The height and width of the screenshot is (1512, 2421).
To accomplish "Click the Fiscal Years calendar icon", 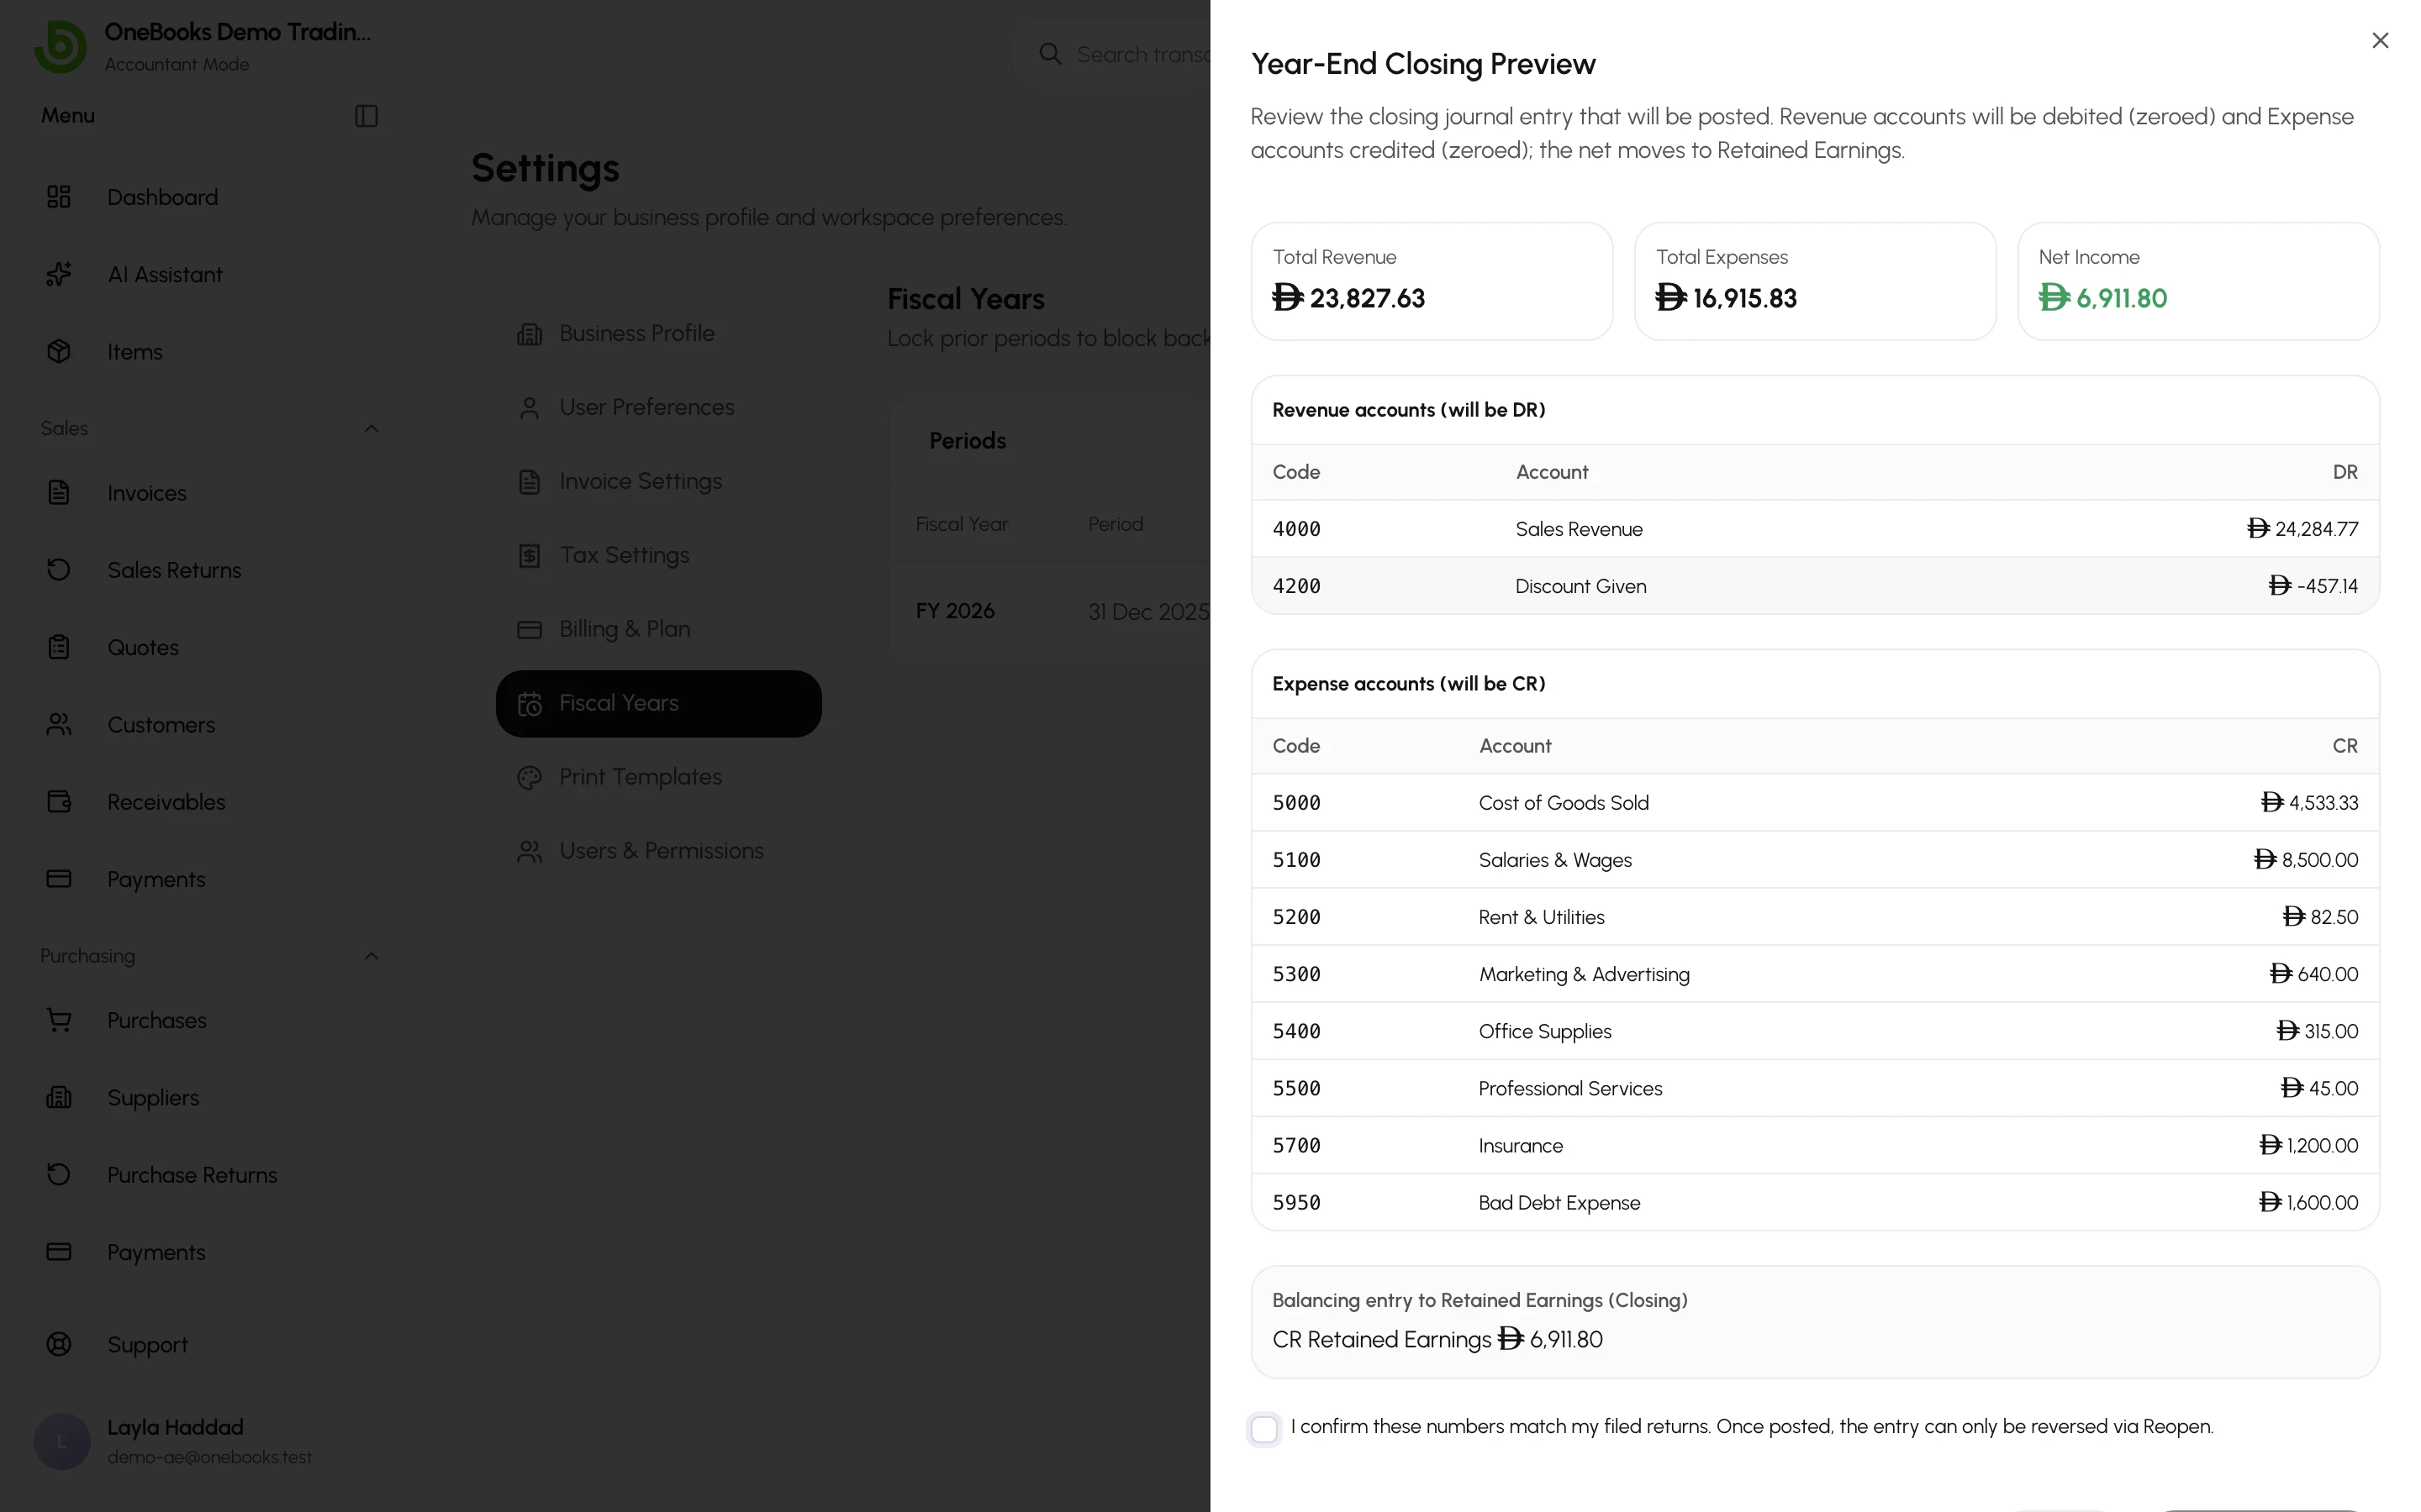I will [x=530, y=704].
